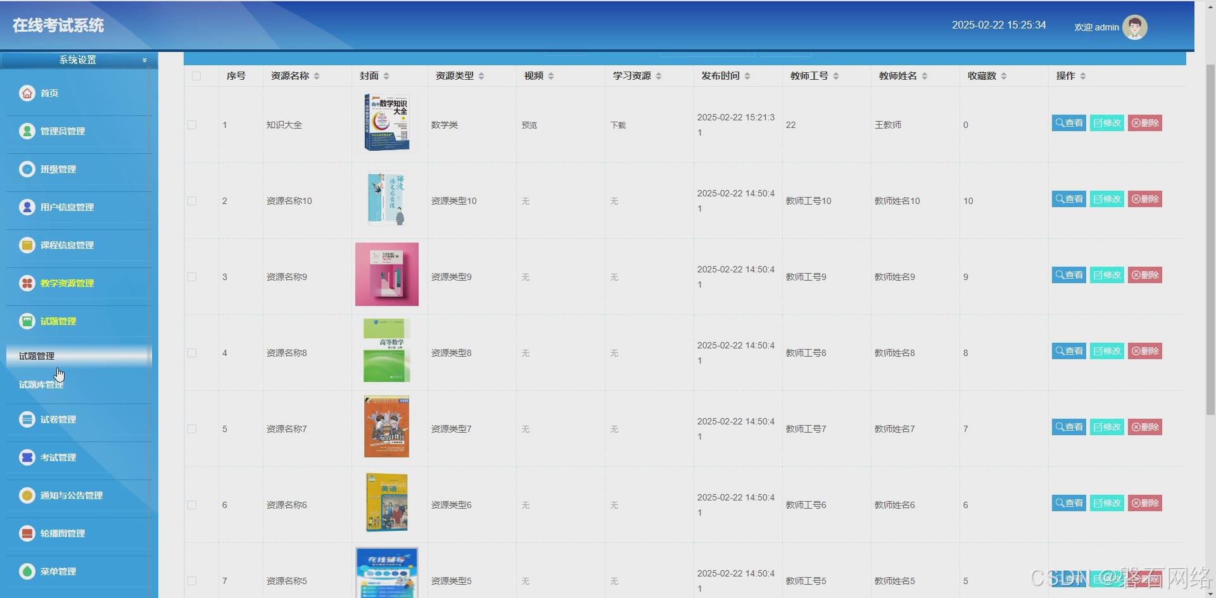Check the row checkbox for 资源名称7
This screenshot has width=1216, height=598.
coord(192,429)
